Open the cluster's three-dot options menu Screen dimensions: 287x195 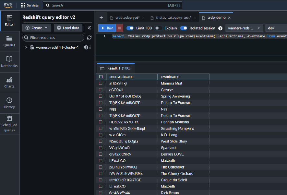[90, 47]
